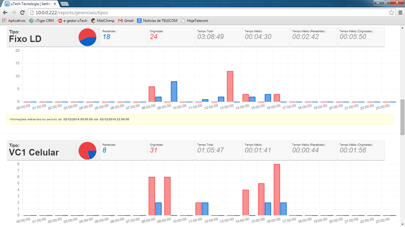Click the period information notice text
The image size is (405, 227).
(69, 119)
